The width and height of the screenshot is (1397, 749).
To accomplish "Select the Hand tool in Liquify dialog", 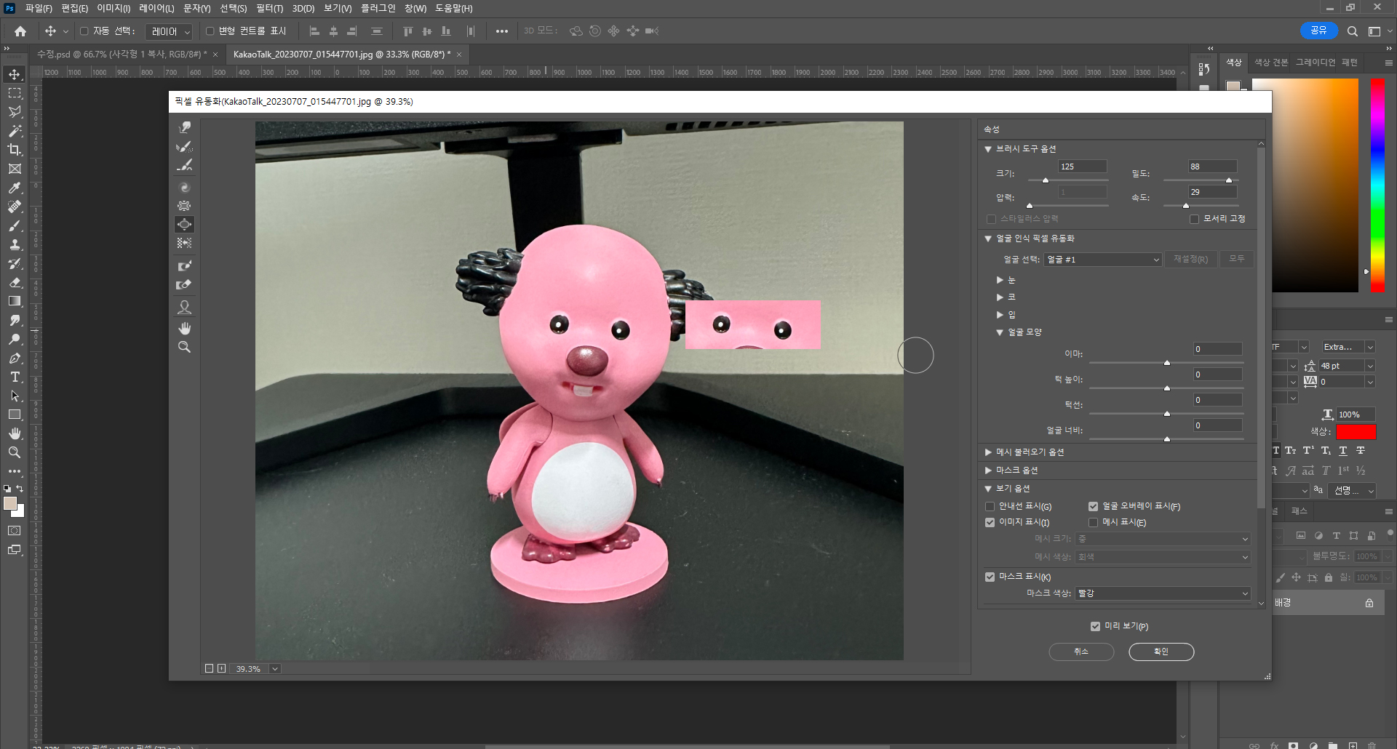I will click(x=185, y=328).
